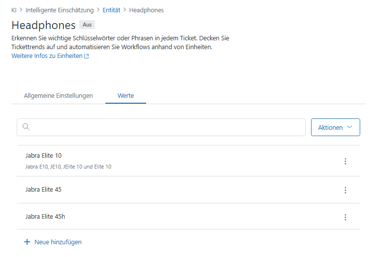Open the options menu for Jabra Elite 10
373x257 pixels.
[x=345, y=161]
